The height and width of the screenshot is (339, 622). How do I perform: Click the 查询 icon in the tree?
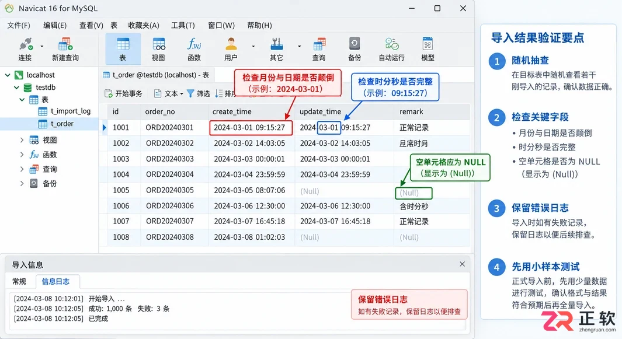pos(34,169)
